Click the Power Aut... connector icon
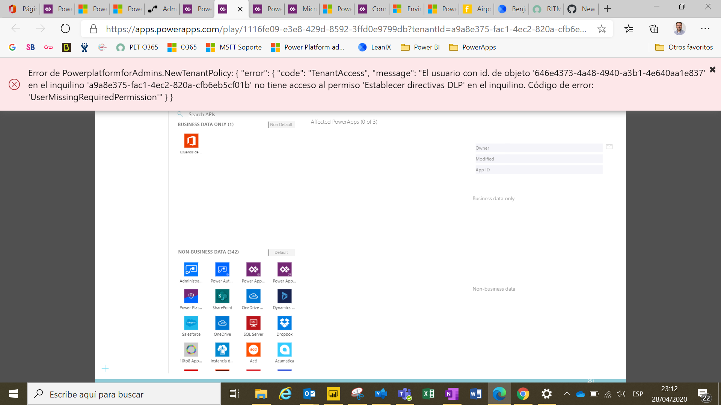 click(x=222, y=269)
